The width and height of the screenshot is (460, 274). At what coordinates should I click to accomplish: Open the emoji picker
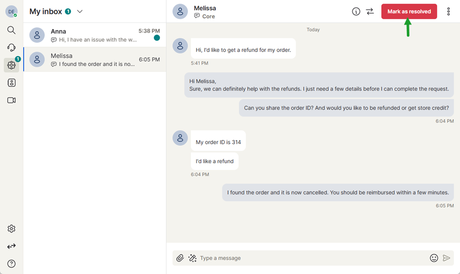click(434, 258)
